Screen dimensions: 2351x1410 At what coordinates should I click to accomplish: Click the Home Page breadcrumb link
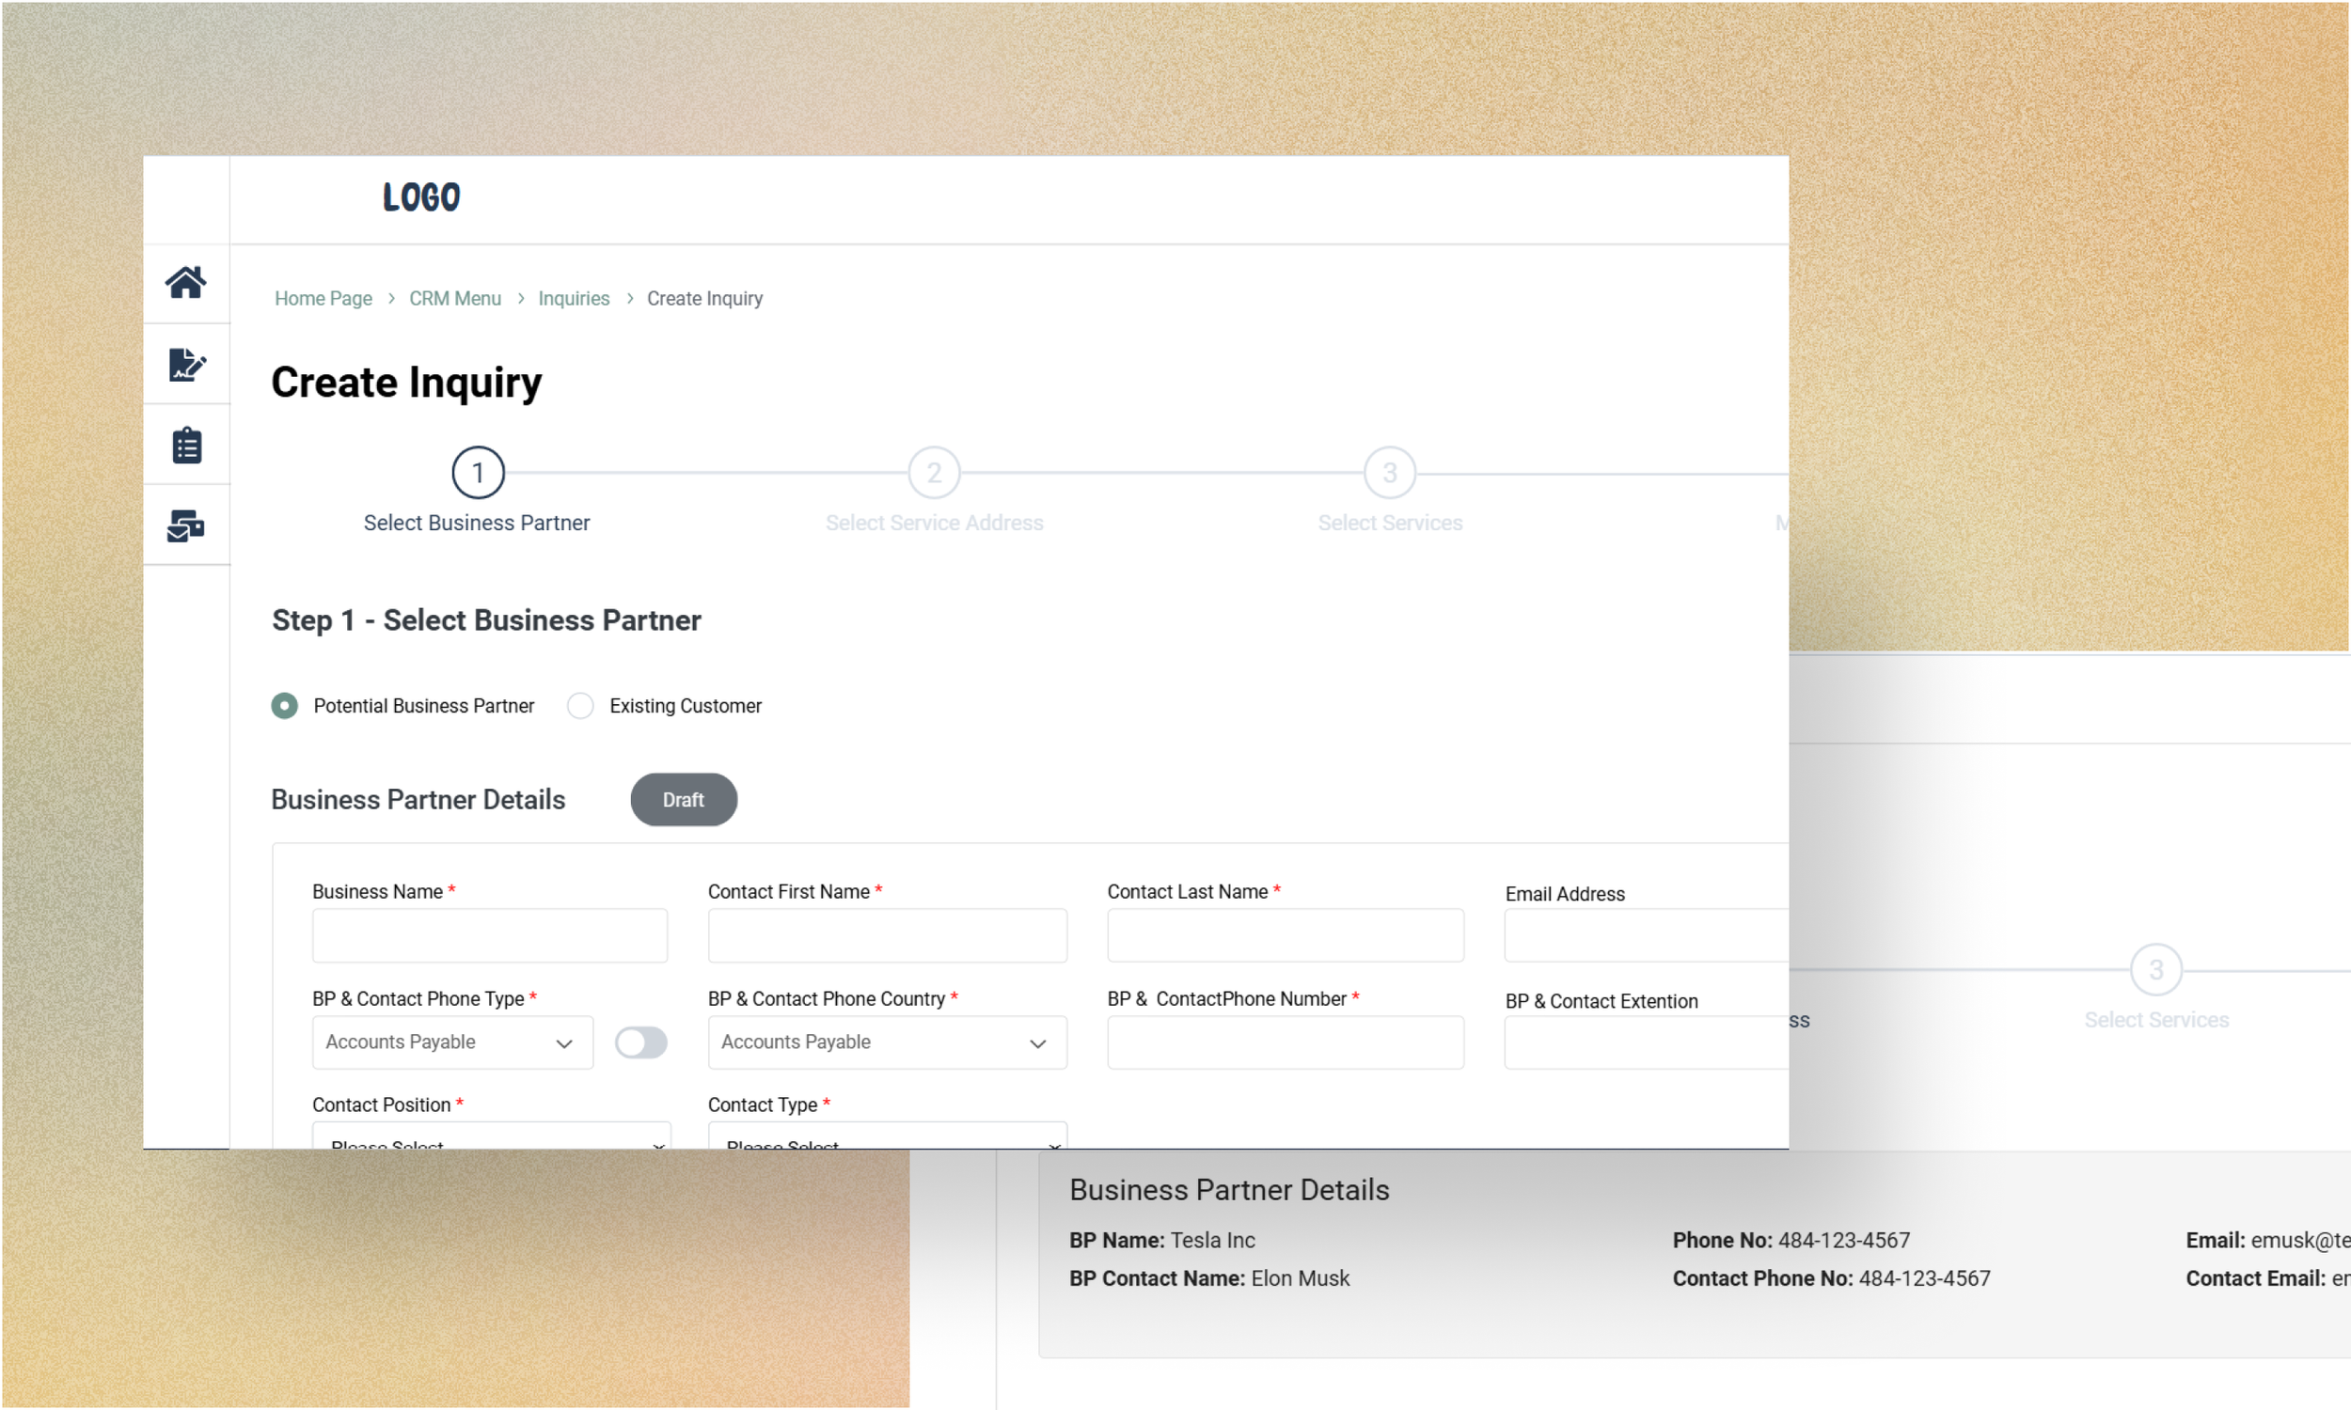click(x=323, y=298)
